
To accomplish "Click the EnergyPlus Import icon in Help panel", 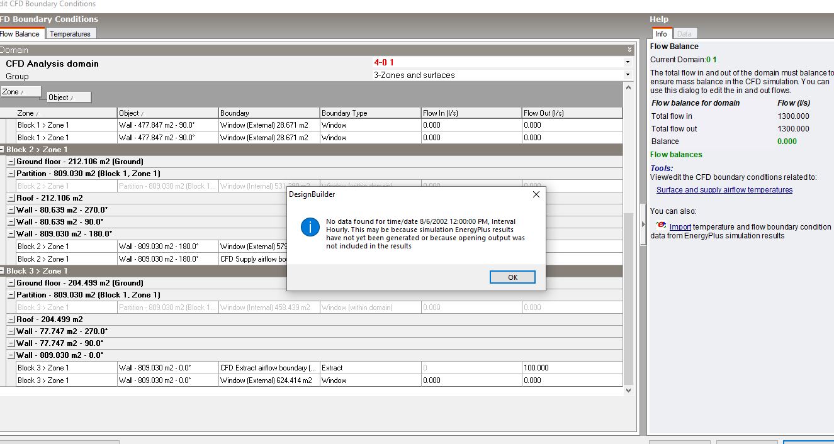I will pyautogui.click(x=661, y=225).
